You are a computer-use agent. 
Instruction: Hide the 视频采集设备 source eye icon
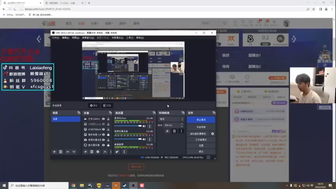click(x=103, y=140)
